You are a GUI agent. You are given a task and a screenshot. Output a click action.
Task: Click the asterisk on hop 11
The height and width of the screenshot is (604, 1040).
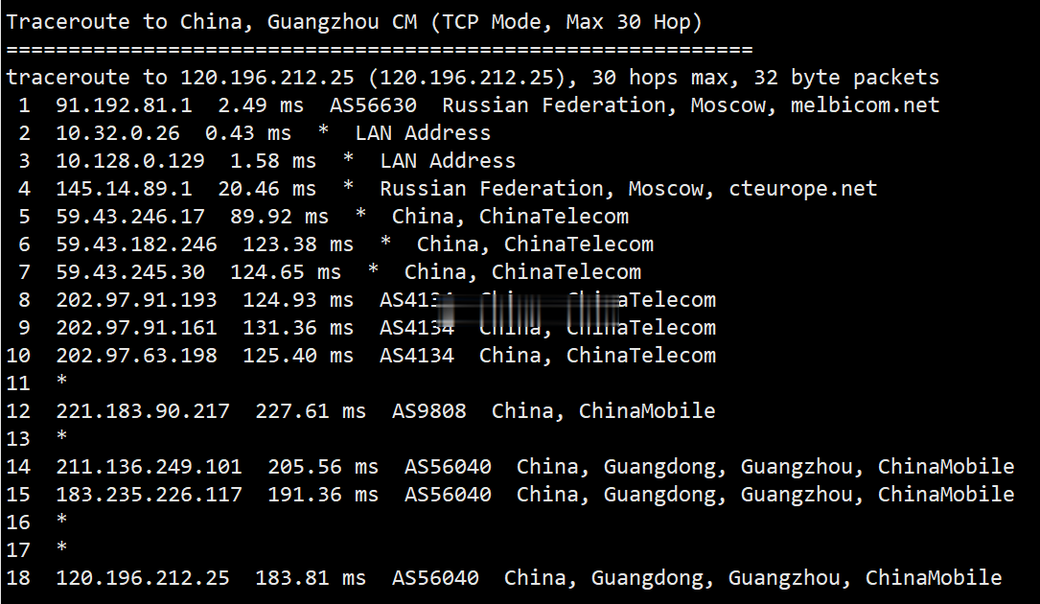click(61, 381)
